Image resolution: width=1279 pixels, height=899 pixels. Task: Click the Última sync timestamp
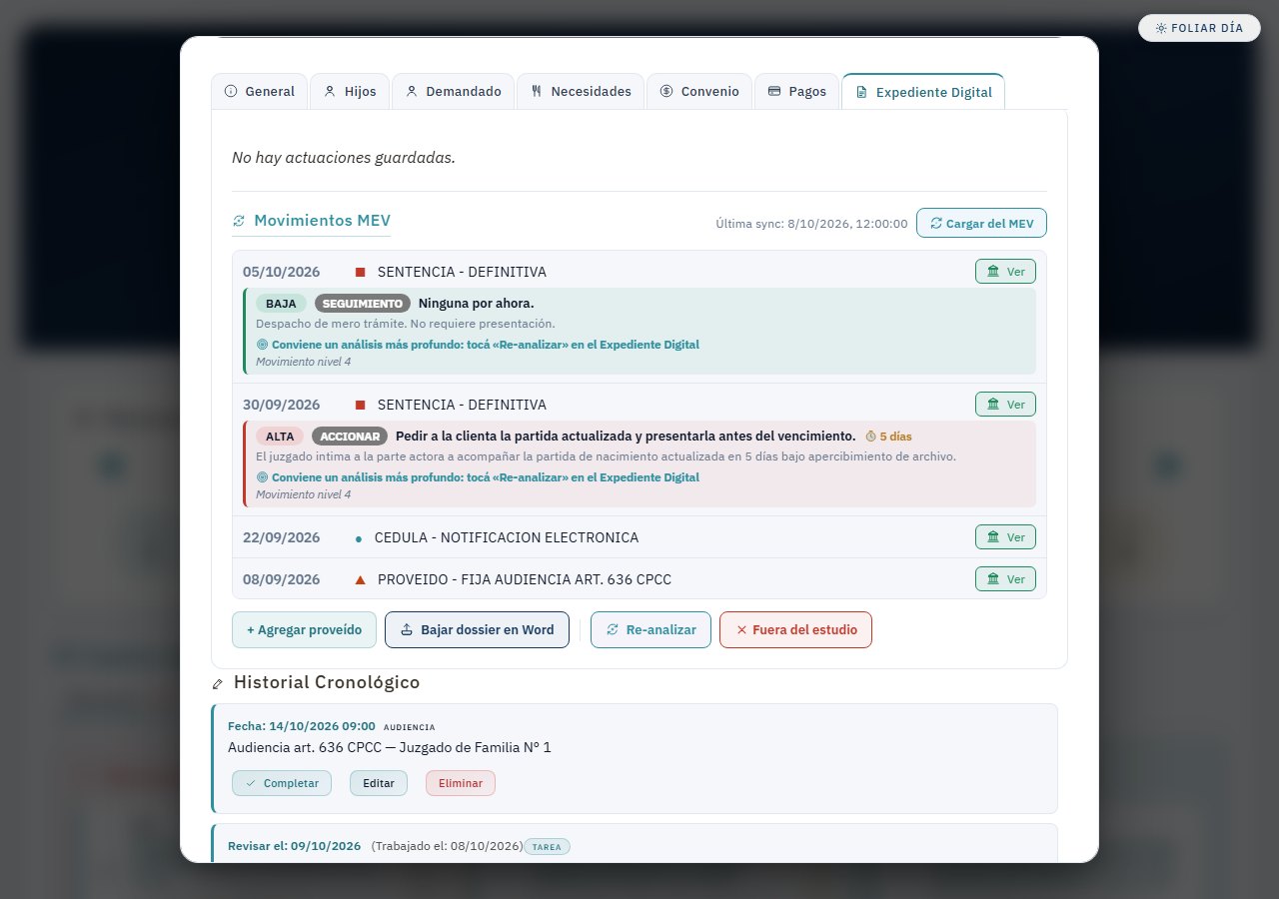[811, 224]
